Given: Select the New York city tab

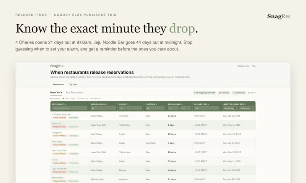Looking at the screenshot, I should 56,92.
